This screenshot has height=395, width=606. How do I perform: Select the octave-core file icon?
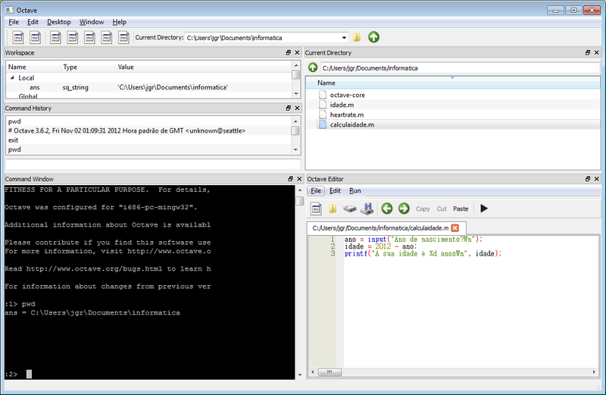tap(323, 95)
